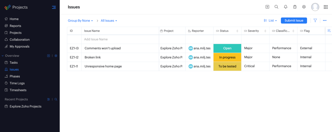Click the plus icon beside Overview
332x132 pixels.
click(48, 56)
